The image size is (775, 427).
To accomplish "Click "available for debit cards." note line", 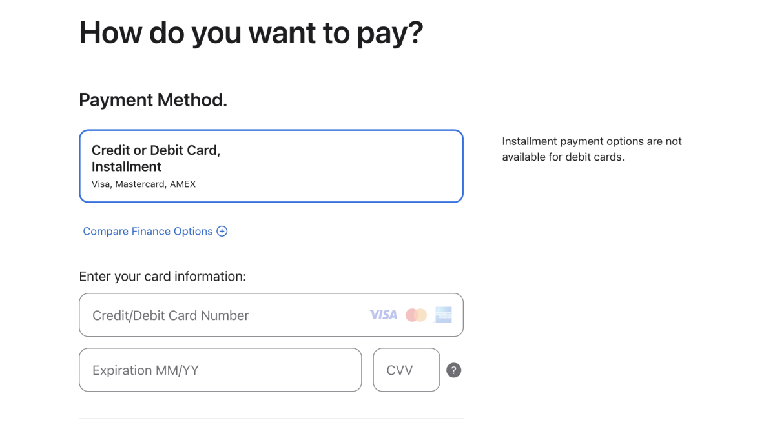I will 563,157.
